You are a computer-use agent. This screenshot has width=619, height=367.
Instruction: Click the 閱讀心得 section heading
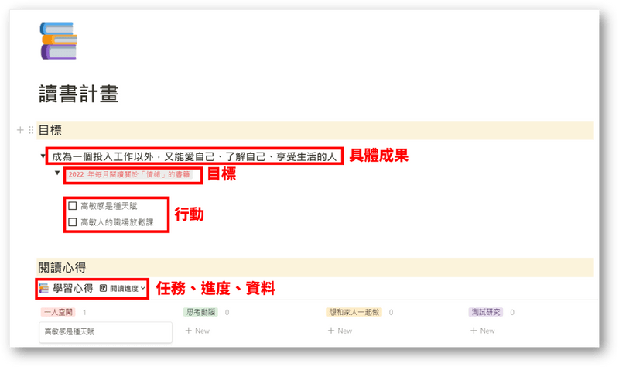62,267
